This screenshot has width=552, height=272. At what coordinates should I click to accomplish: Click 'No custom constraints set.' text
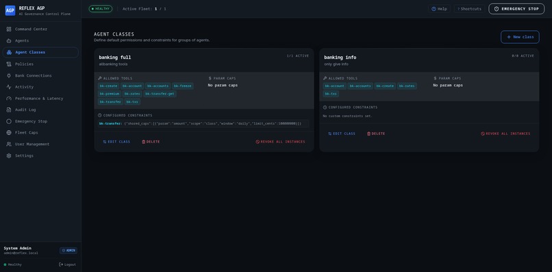[347, 116]
